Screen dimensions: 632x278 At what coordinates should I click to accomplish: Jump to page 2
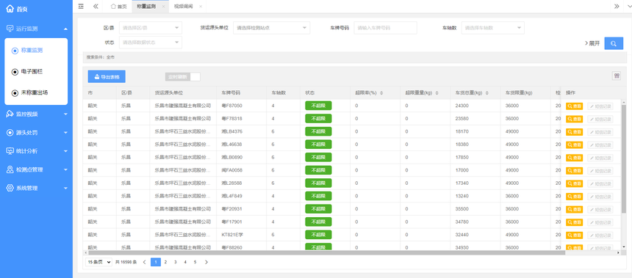(x=165, y=262)
